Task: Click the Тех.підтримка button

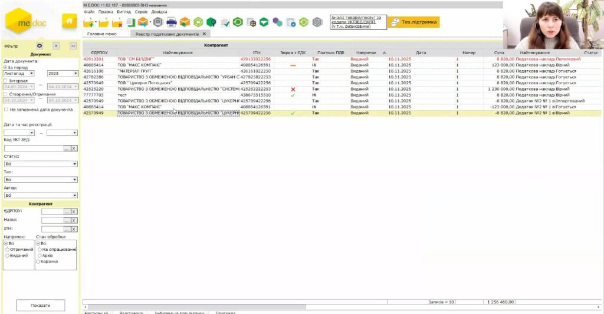Action: click(413, 22)
